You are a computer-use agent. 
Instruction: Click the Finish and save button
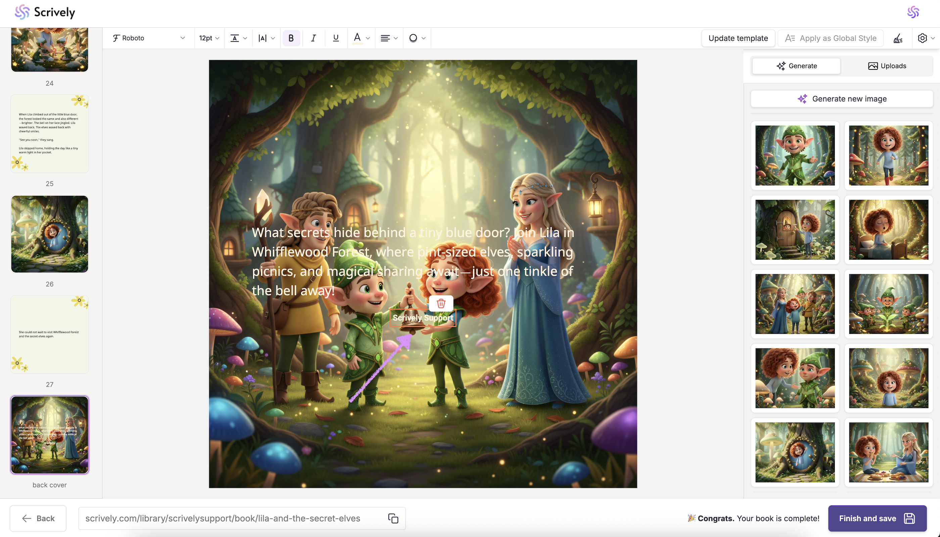[x=877, y=518]
